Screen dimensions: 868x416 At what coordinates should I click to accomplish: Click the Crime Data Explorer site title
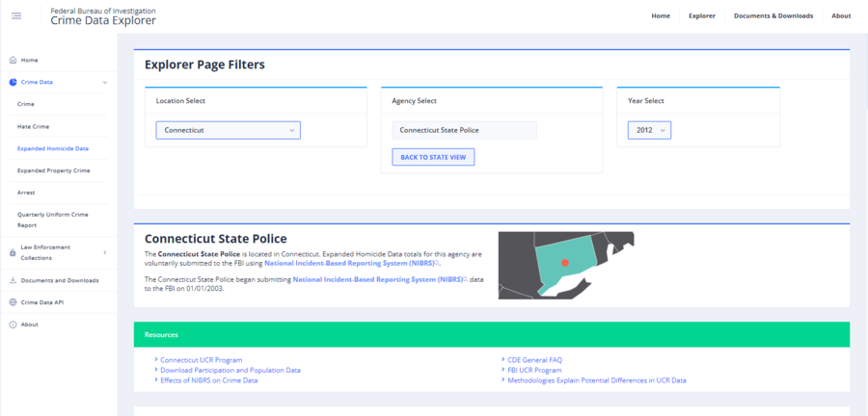[x=103, y=21]
